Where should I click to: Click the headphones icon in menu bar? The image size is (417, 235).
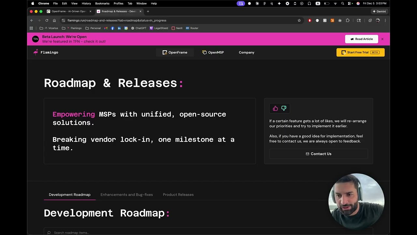coord(309,3)
